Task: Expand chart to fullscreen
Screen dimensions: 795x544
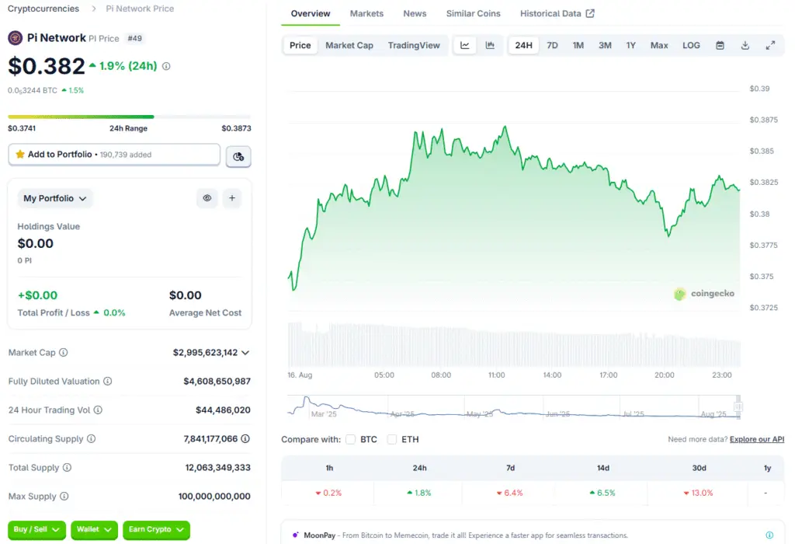Action: click(770, 45)
